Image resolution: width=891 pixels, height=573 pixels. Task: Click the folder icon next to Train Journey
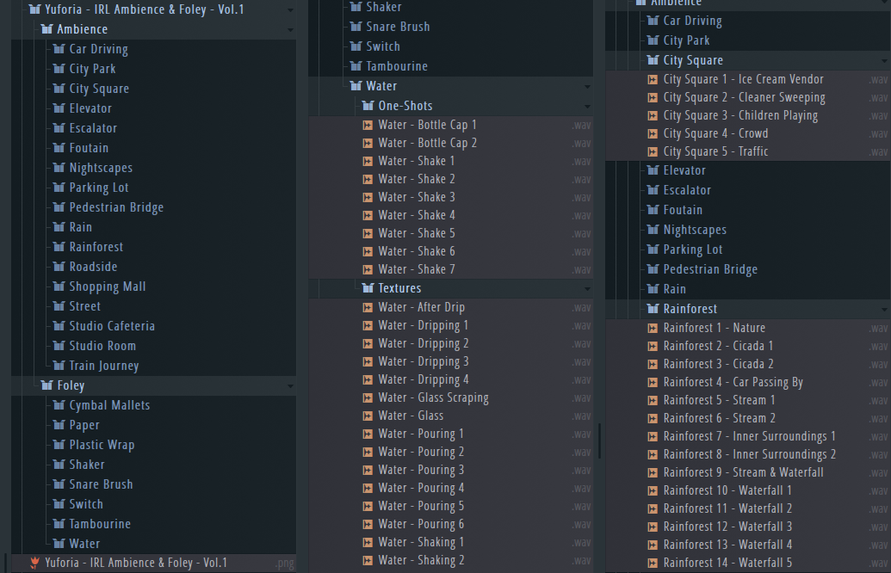click(59, 365)
